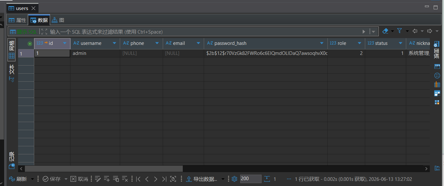Screen dimensions: 444x186
Task: Open the funnel filter dropdown arrow
Action: coord(407,31)
